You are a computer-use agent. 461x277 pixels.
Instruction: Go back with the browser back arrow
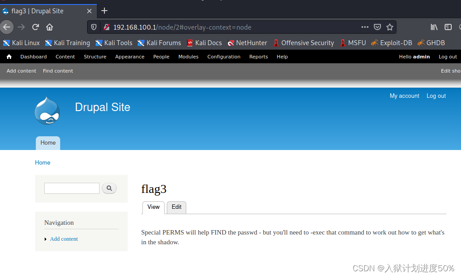pos(7,27)
